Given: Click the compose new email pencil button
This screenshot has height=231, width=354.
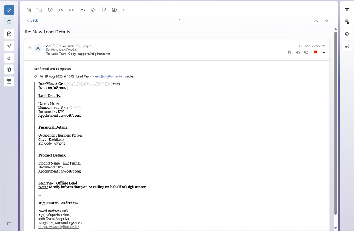Looking at the screenshot, I should tap(9, 10).
